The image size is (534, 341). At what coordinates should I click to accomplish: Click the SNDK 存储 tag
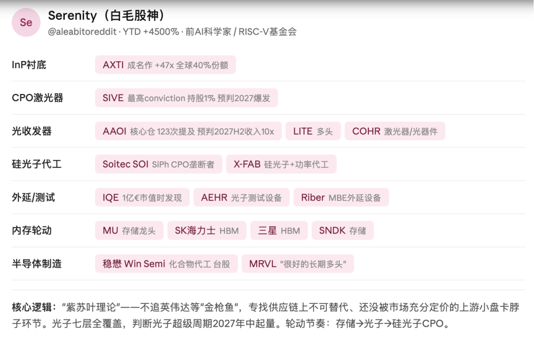[343, 230]
